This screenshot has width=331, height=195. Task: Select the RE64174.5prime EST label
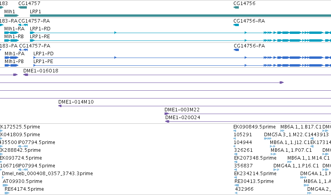point(24,189)
